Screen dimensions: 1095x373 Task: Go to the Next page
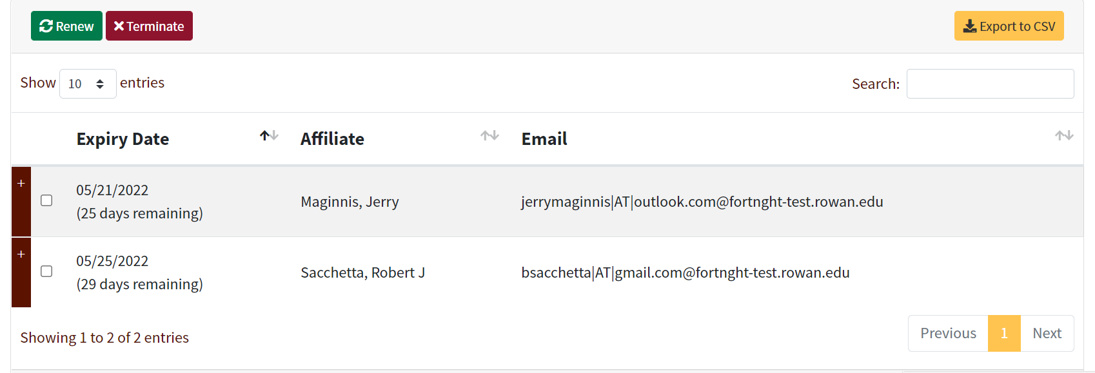point(1047,333)
